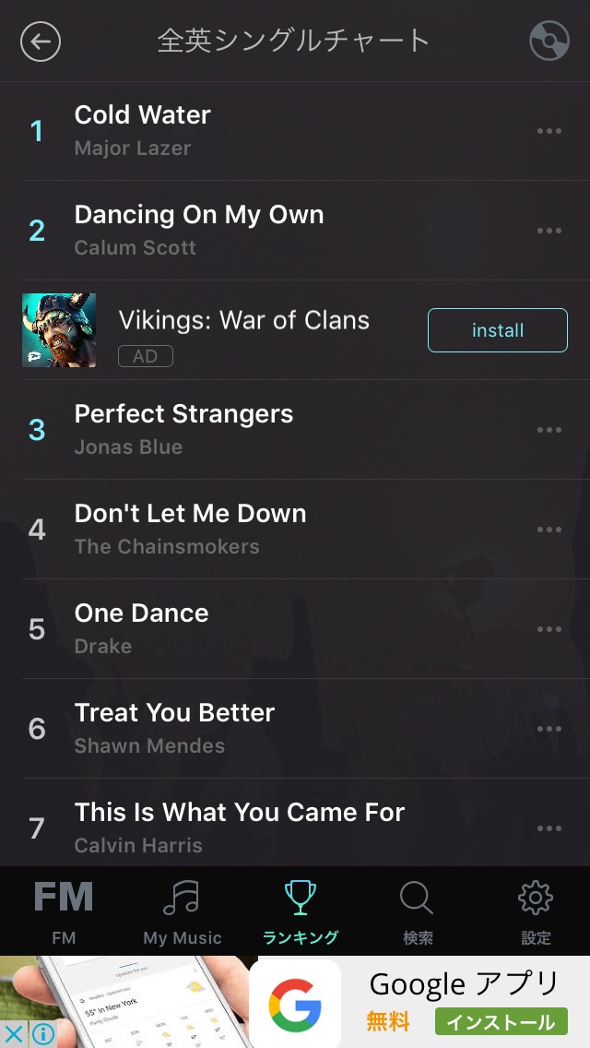Open more options for Dancing On My Own
The height and width of the screenshot is (1048, 590).
(x=549, y=231)
